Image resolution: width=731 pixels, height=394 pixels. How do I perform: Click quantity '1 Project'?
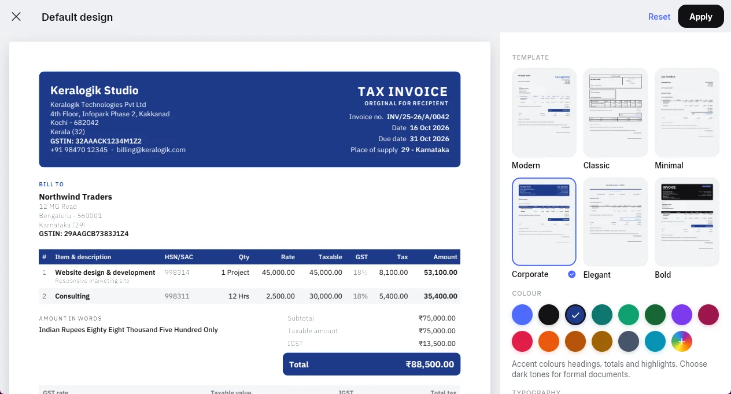pyautogui.click(x=235, y=273)
